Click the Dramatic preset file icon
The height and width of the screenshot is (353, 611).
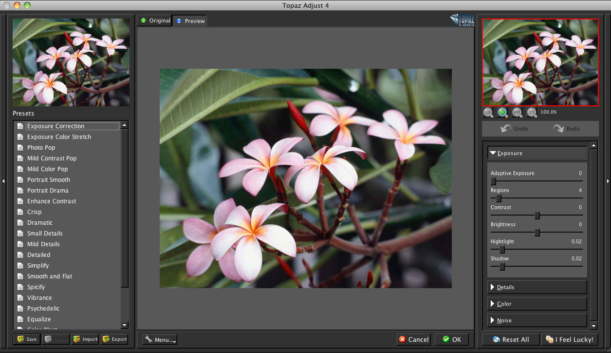tap(20, 223)
